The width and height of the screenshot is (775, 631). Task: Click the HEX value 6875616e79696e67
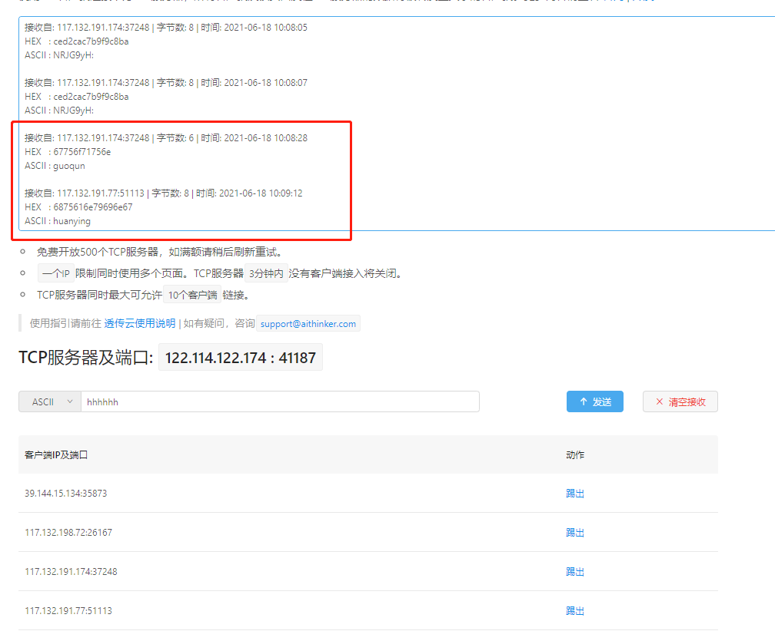[x=93, y=207]
